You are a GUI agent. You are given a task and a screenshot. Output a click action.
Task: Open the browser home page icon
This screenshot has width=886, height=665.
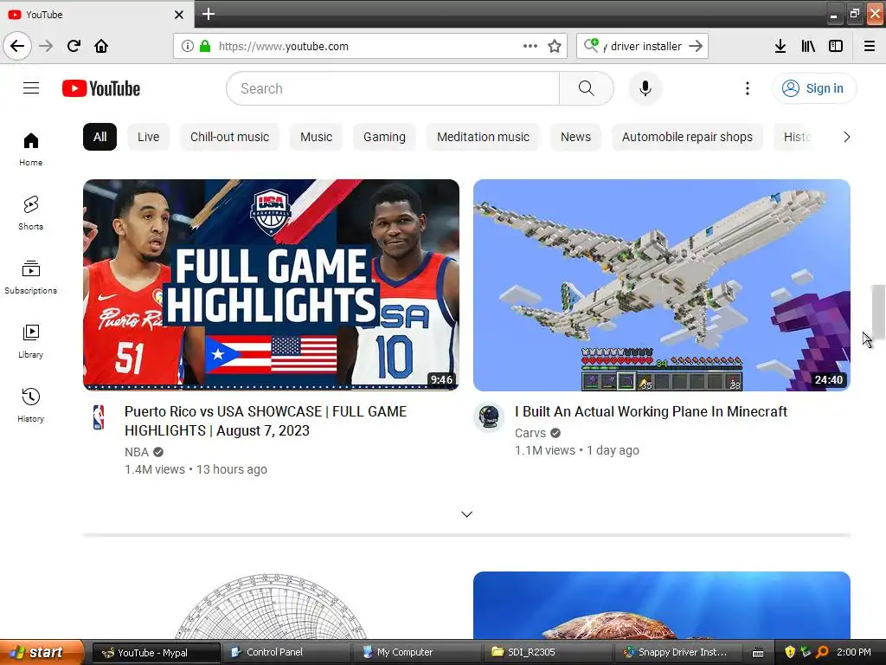pyautogui.click(x=101, y=46)
